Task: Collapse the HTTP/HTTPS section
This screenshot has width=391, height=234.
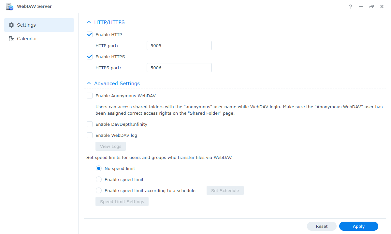Action: pos(89,22)
